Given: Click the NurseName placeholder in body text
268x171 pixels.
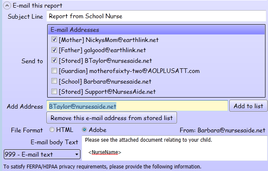Looking at the screenshot, I should [105, 152].
